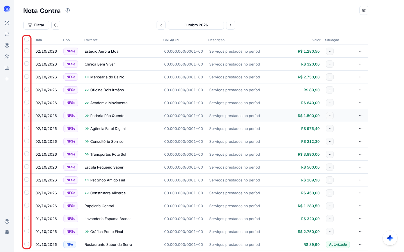Check the Estúdio Aurora Ltda row checkbox
404x252 pixels.
tap(27, 51)
